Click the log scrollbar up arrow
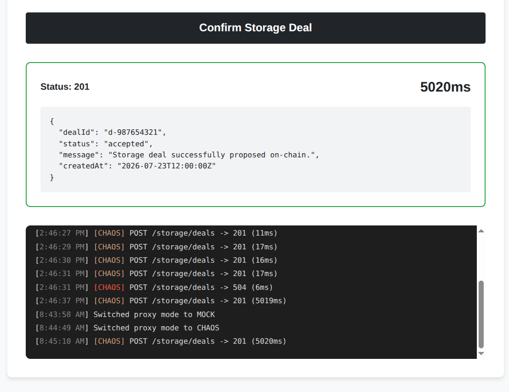The height and width of the screenshot is (392, 509). [481, 231]
